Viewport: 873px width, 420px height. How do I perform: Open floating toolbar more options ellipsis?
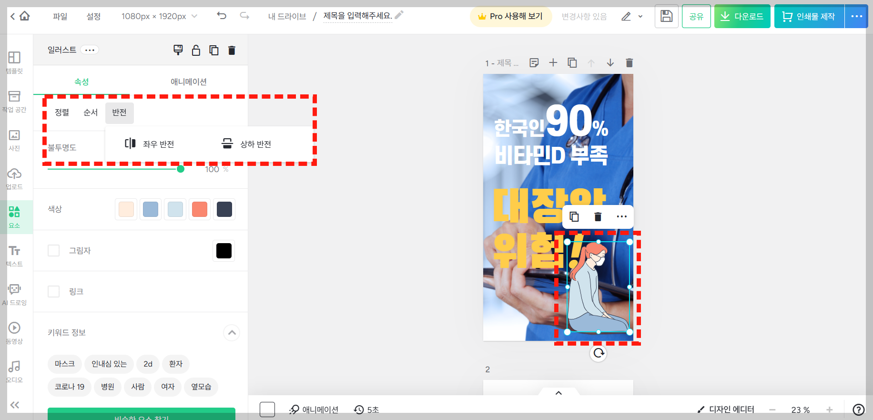click(622, 216)
